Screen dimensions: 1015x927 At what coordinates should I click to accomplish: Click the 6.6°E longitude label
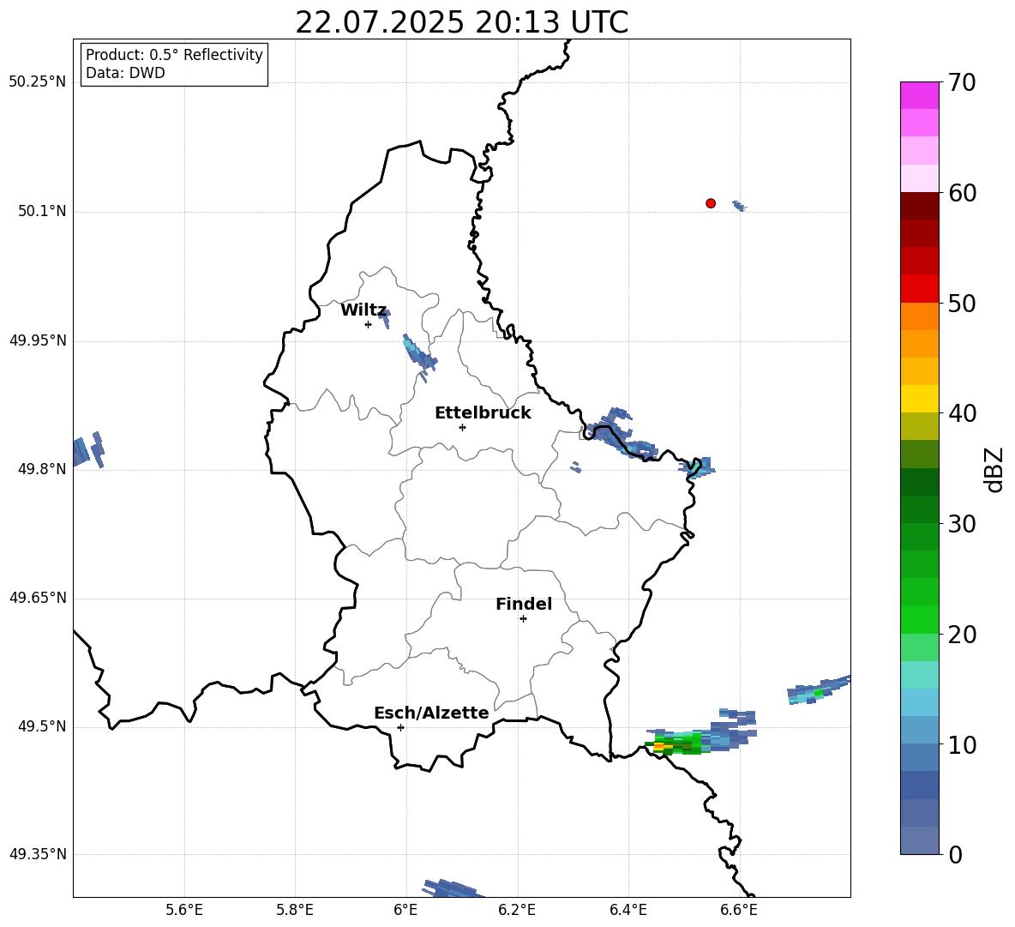(739, 911)
